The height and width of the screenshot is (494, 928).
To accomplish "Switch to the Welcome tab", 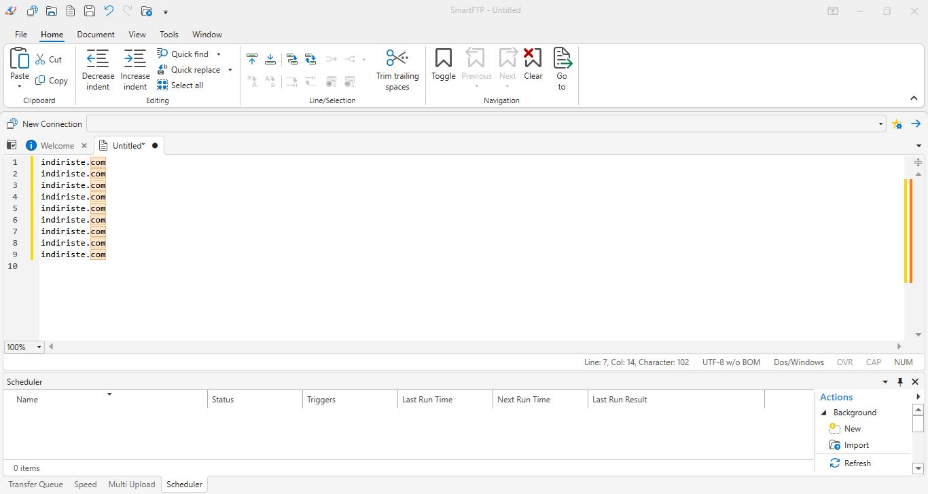I will tap(57, 146).
